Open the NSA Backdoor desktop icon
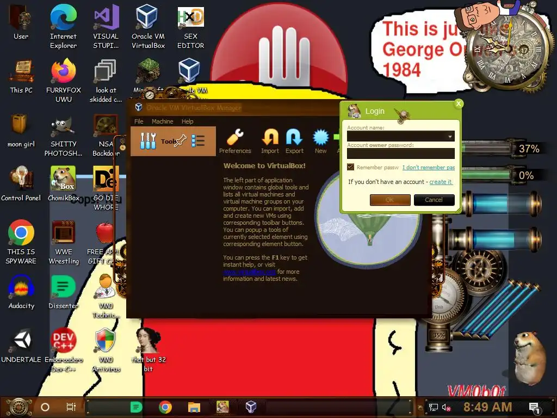Viewport: 557px width, 418px height. 106,135
